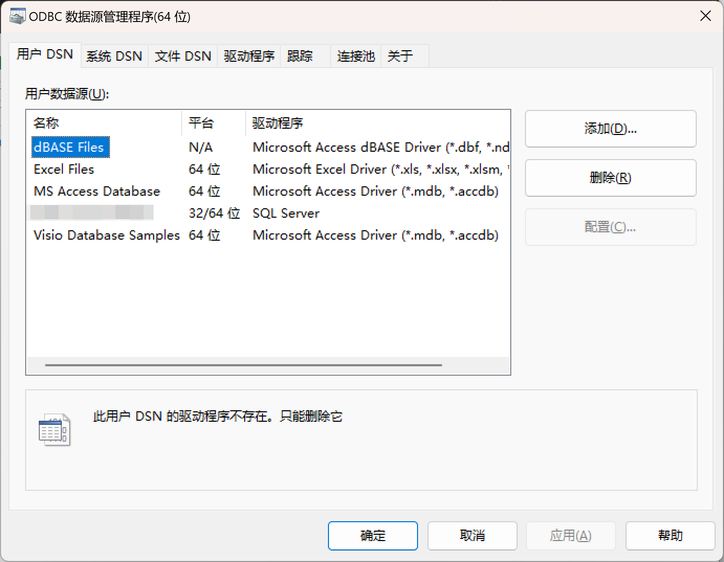The height and width of the screenshot is (562, 724).
Task: Open the 驱动程序 tab
Action: pos(249,56)
